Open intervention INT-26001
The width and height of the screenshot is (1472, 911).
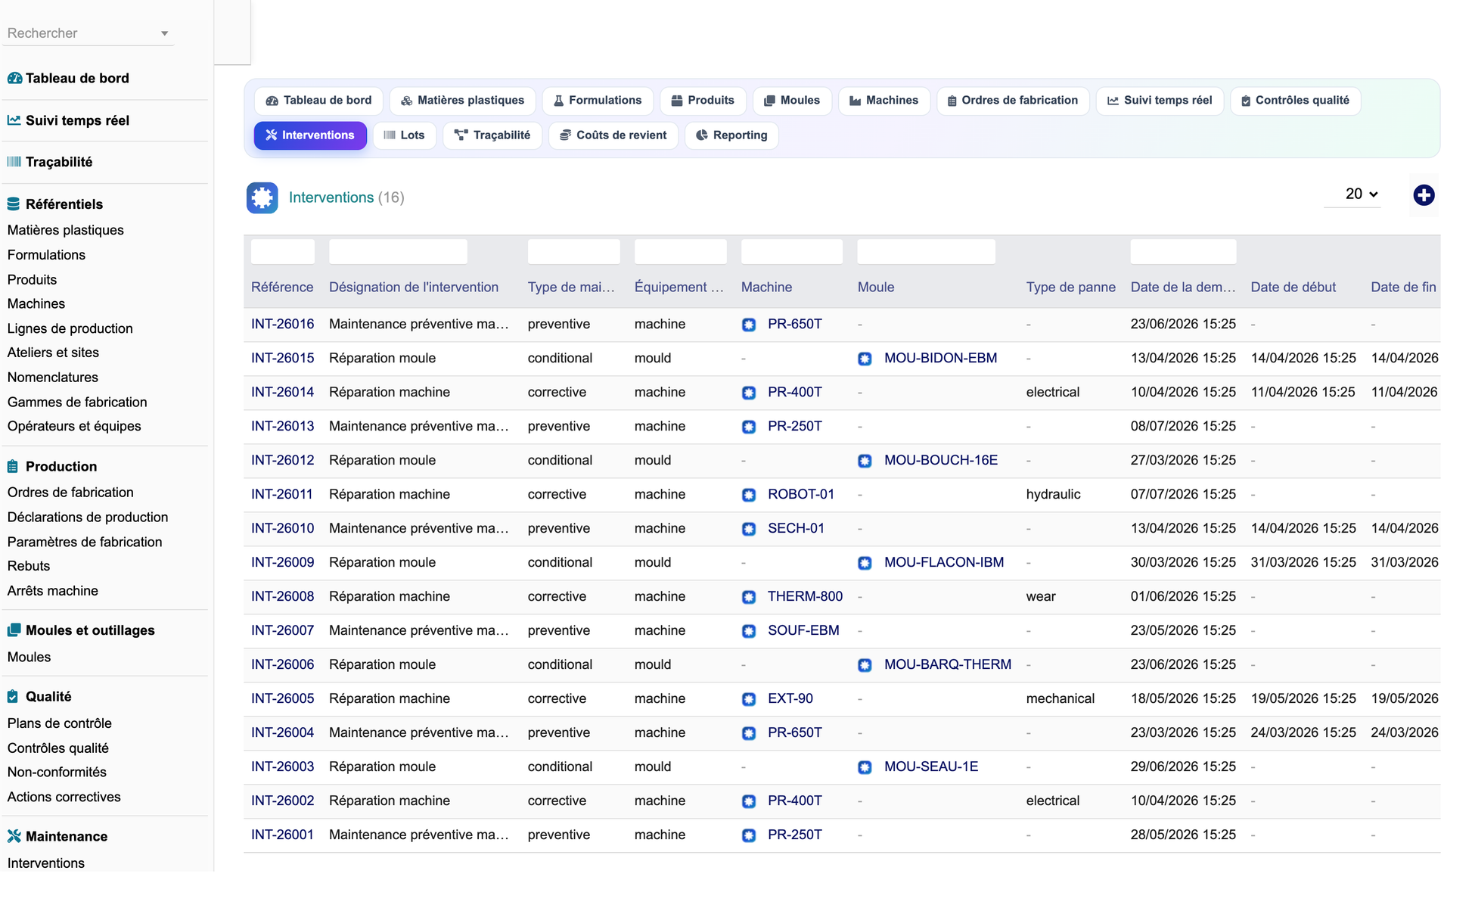click(282, 835)
